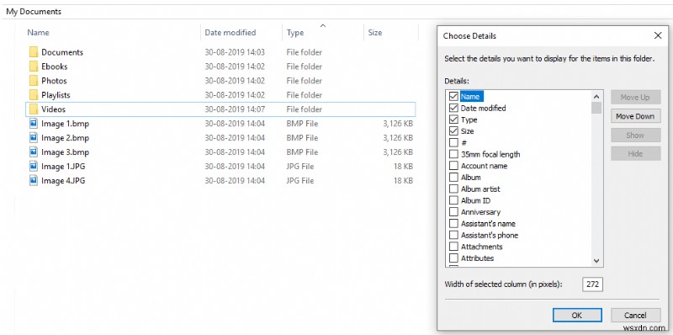Click the Move Up button
The image size is (673, 335).
coord(635,98)
